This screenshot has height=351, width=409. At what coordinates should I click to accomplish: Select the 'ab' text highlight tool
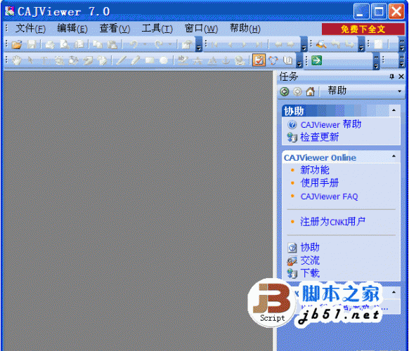coord(183,60)
